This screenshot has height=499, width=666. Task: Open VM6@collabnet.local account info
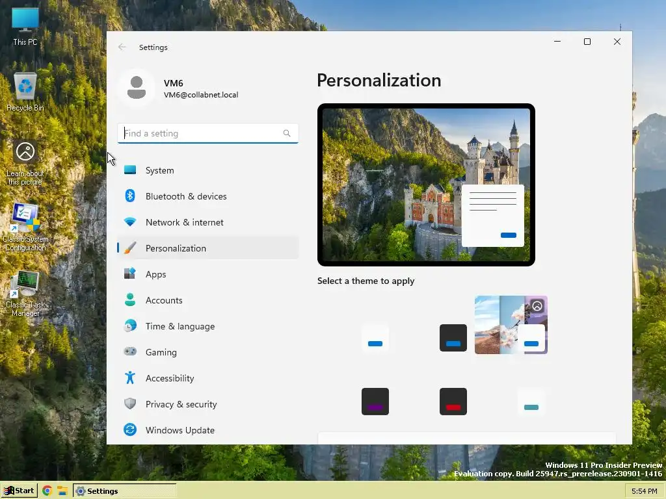[x=201, y=95]
